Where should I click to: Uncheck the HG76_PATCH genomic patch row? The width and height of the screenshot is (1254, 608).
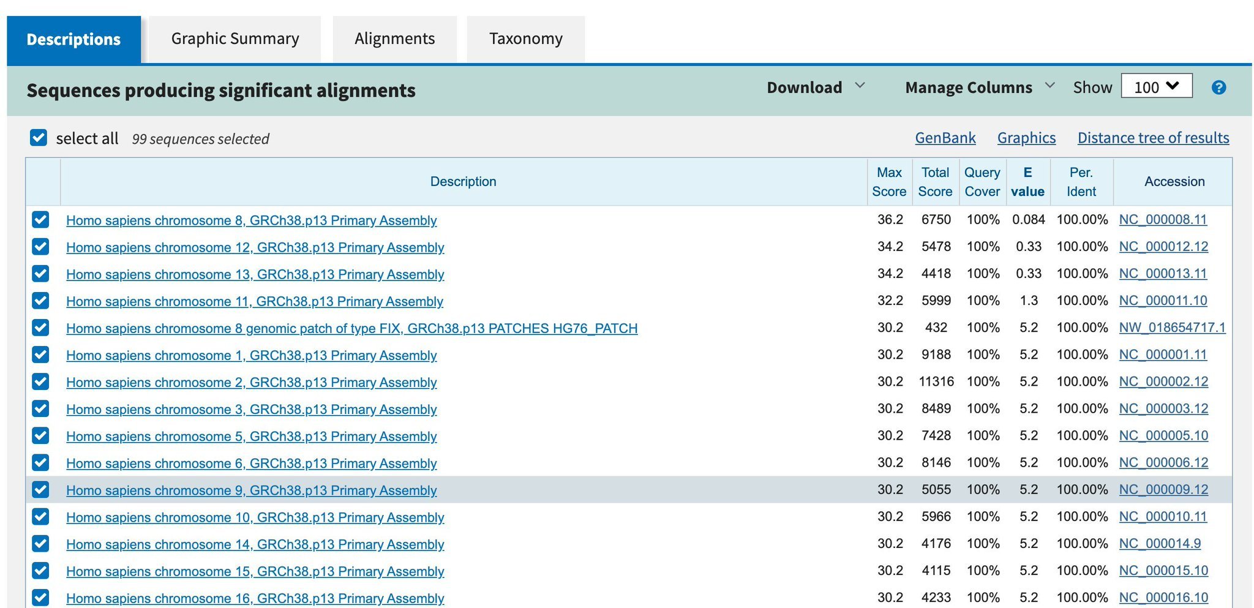point(40,328)
